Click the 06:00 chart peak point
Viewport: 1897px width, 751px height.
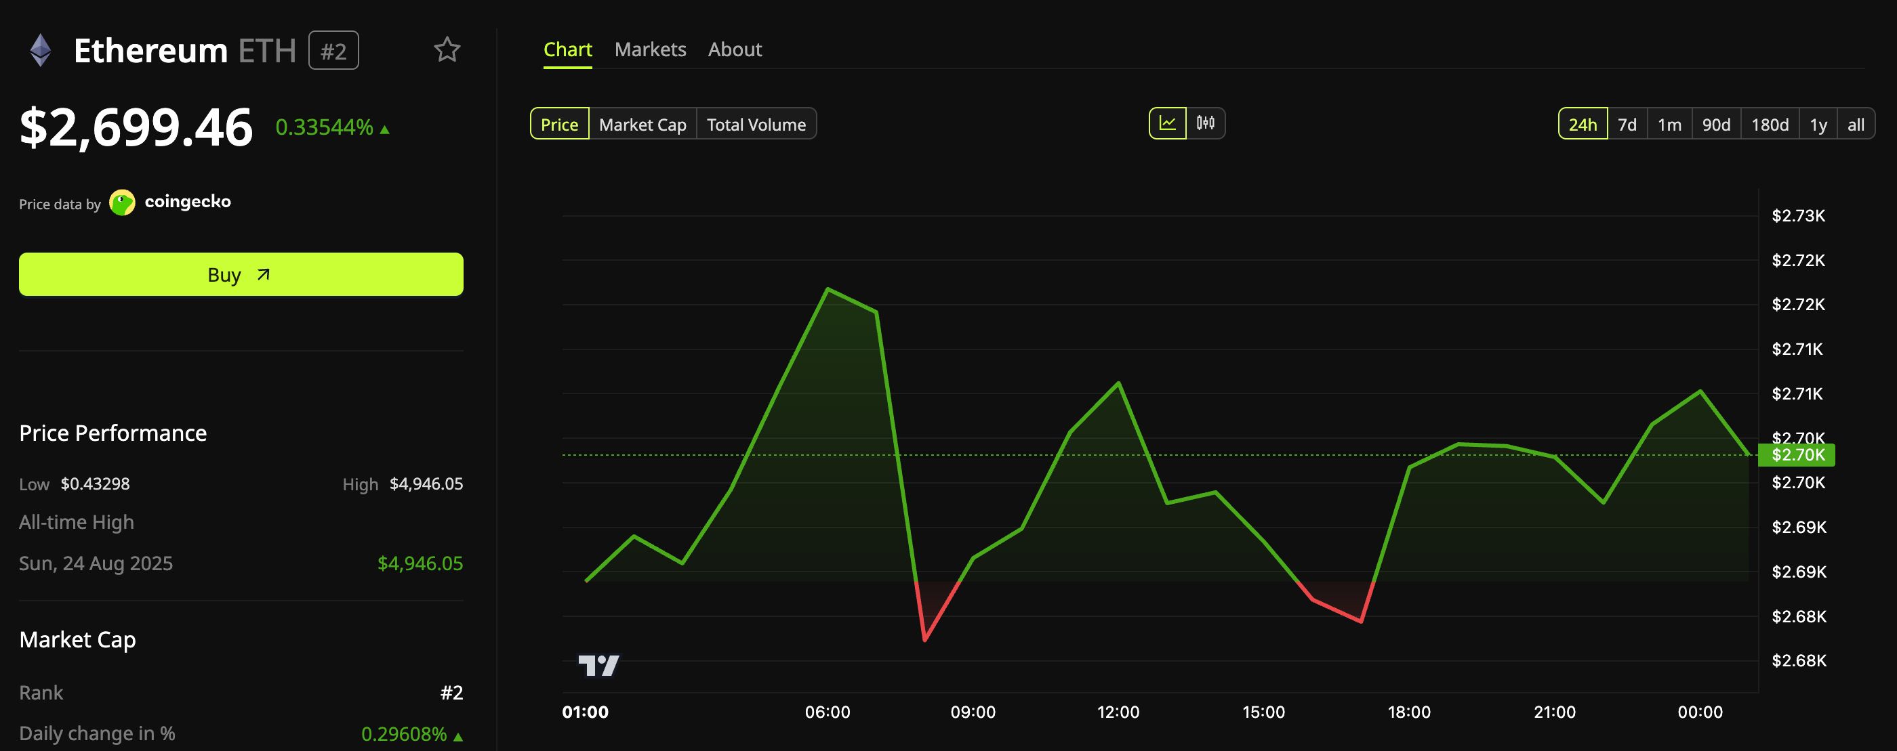coord(828,288)
